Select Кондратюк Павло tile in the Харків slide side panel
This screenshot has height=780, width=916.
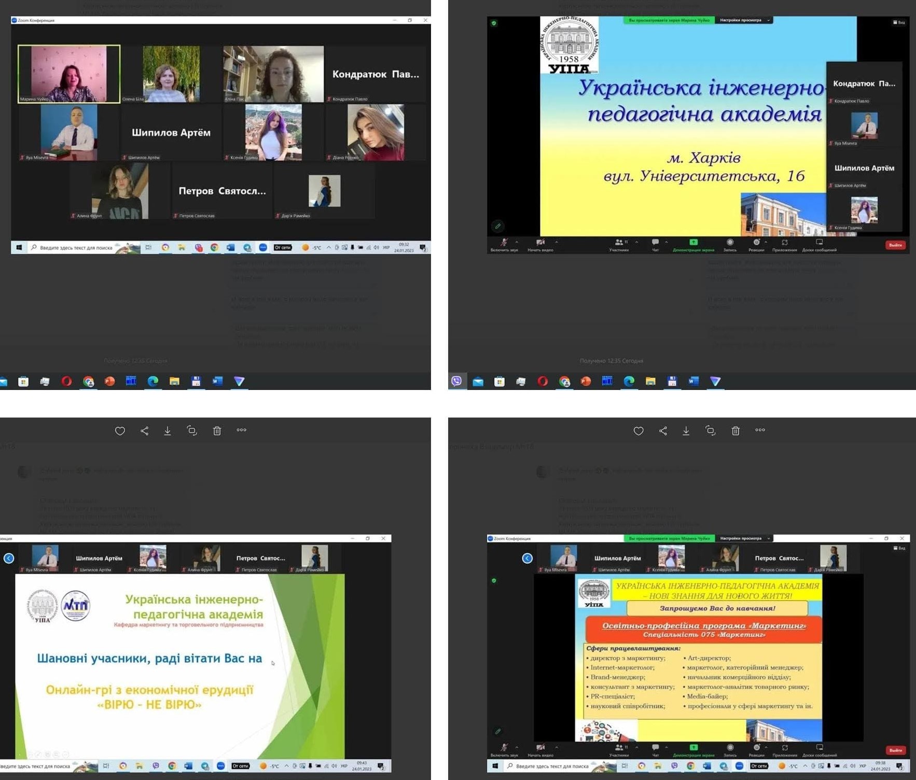[x=864, y=83]
